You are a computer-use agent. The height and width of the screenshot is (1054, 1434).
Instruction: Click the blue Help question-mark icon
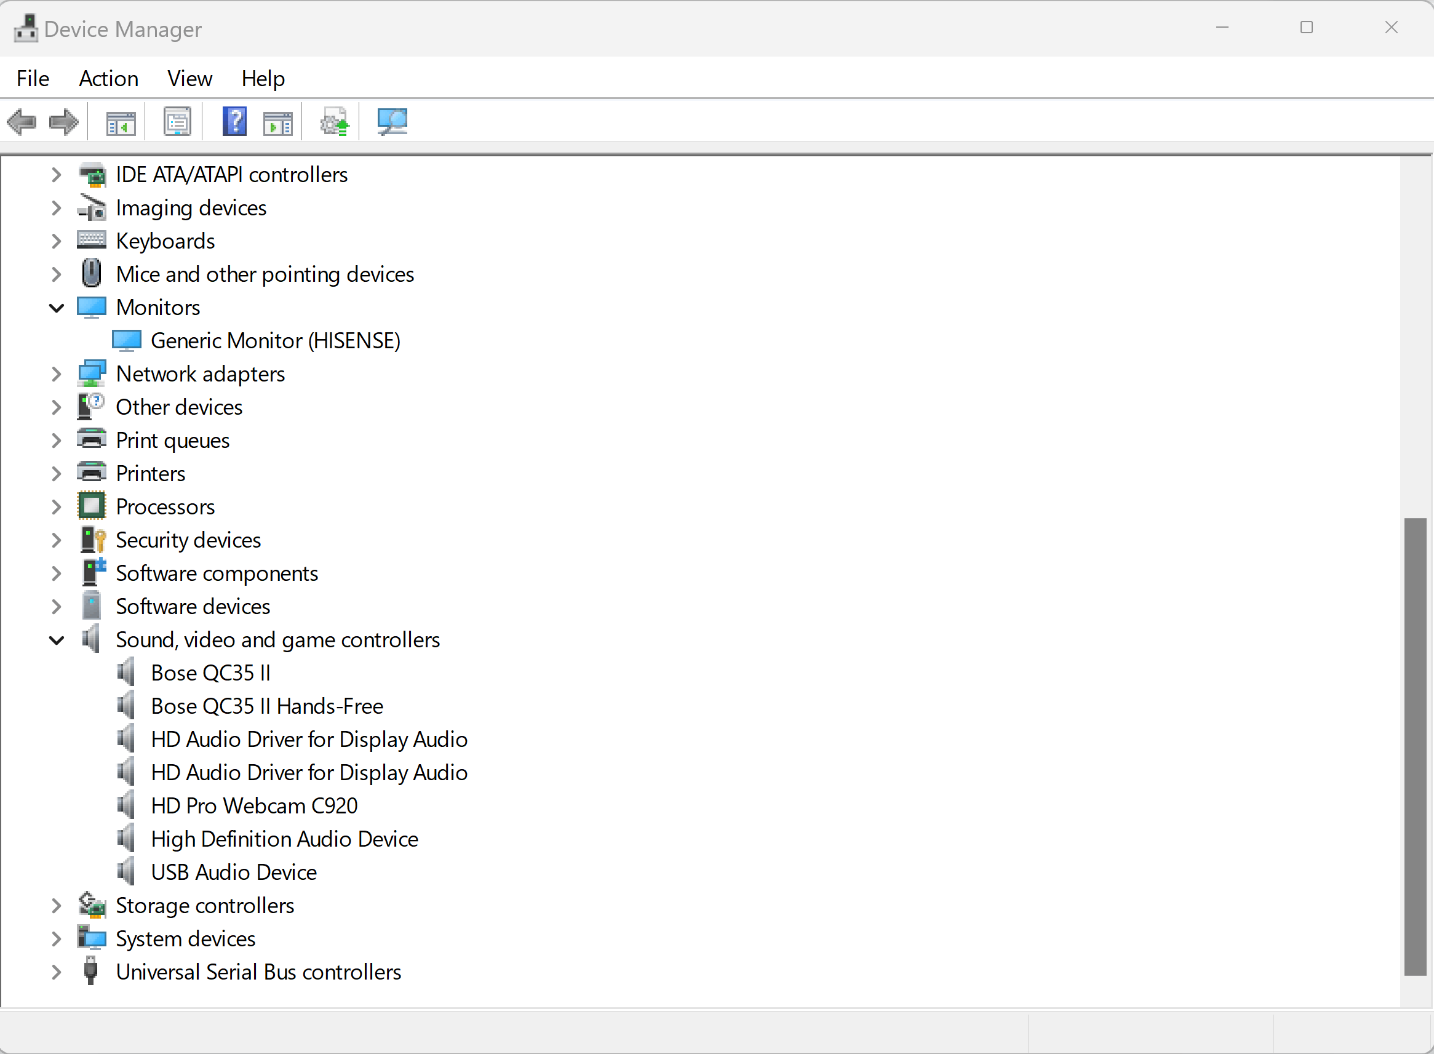click(234, 121)
